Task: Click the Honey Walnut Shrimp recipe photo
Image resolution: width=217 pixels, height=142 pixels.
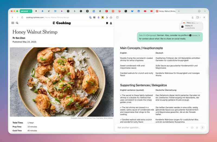Action: [62, 82]
